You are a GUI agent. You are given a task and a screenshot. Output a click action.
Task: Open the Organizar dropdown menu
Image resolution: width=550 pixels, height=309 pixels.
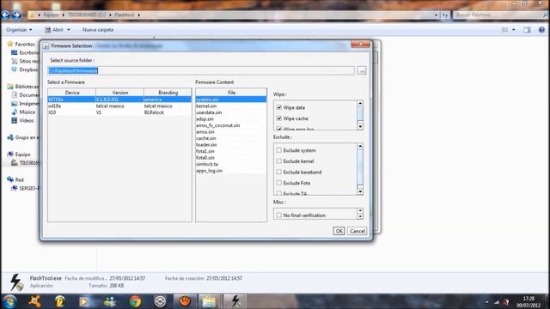[19, 30]
